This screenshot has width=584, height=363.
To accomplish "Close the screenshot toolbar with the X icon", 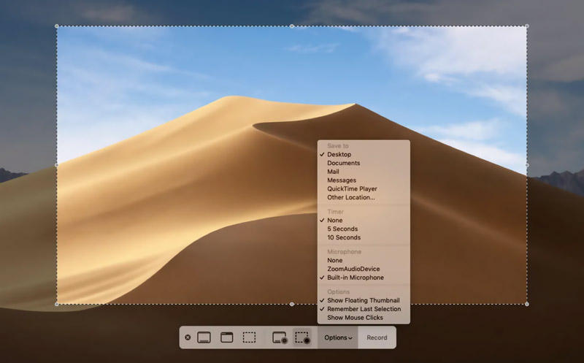I will tap(188, 337).
